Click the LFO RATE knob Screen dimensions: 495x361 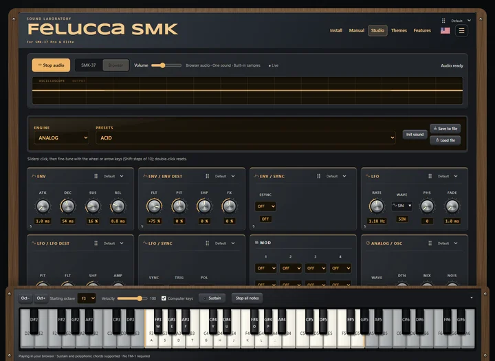tap(377, 206)
